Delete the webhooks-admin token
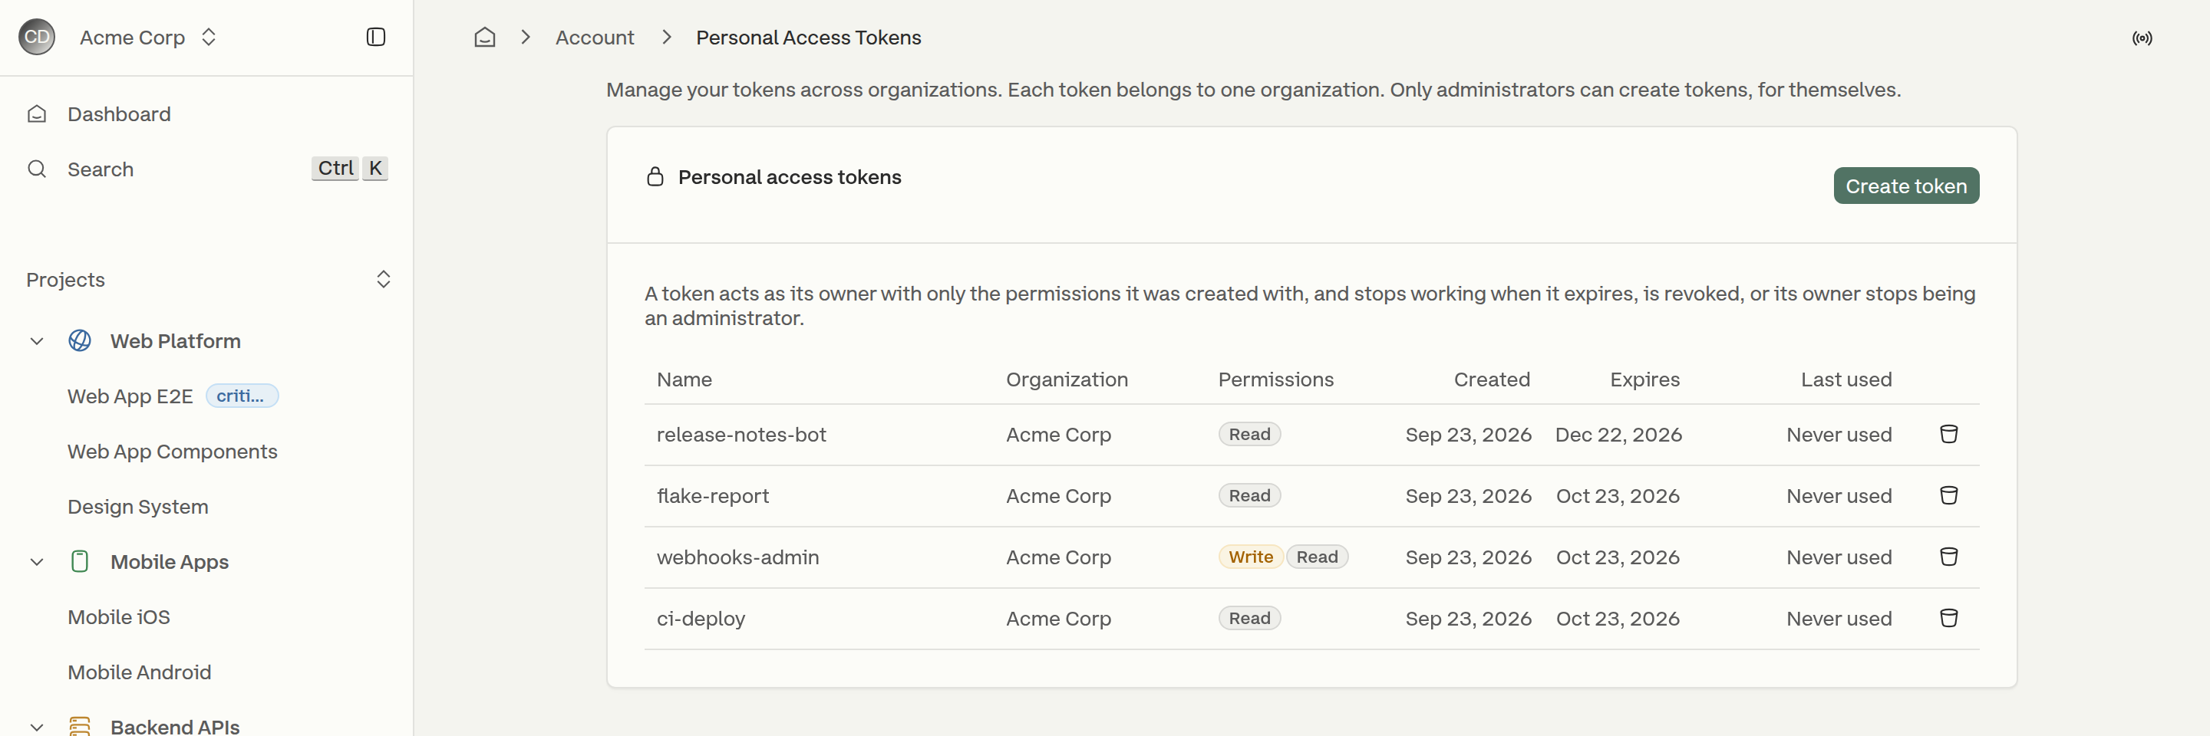The image size is (2210, 736). [x=1949, y=557]
